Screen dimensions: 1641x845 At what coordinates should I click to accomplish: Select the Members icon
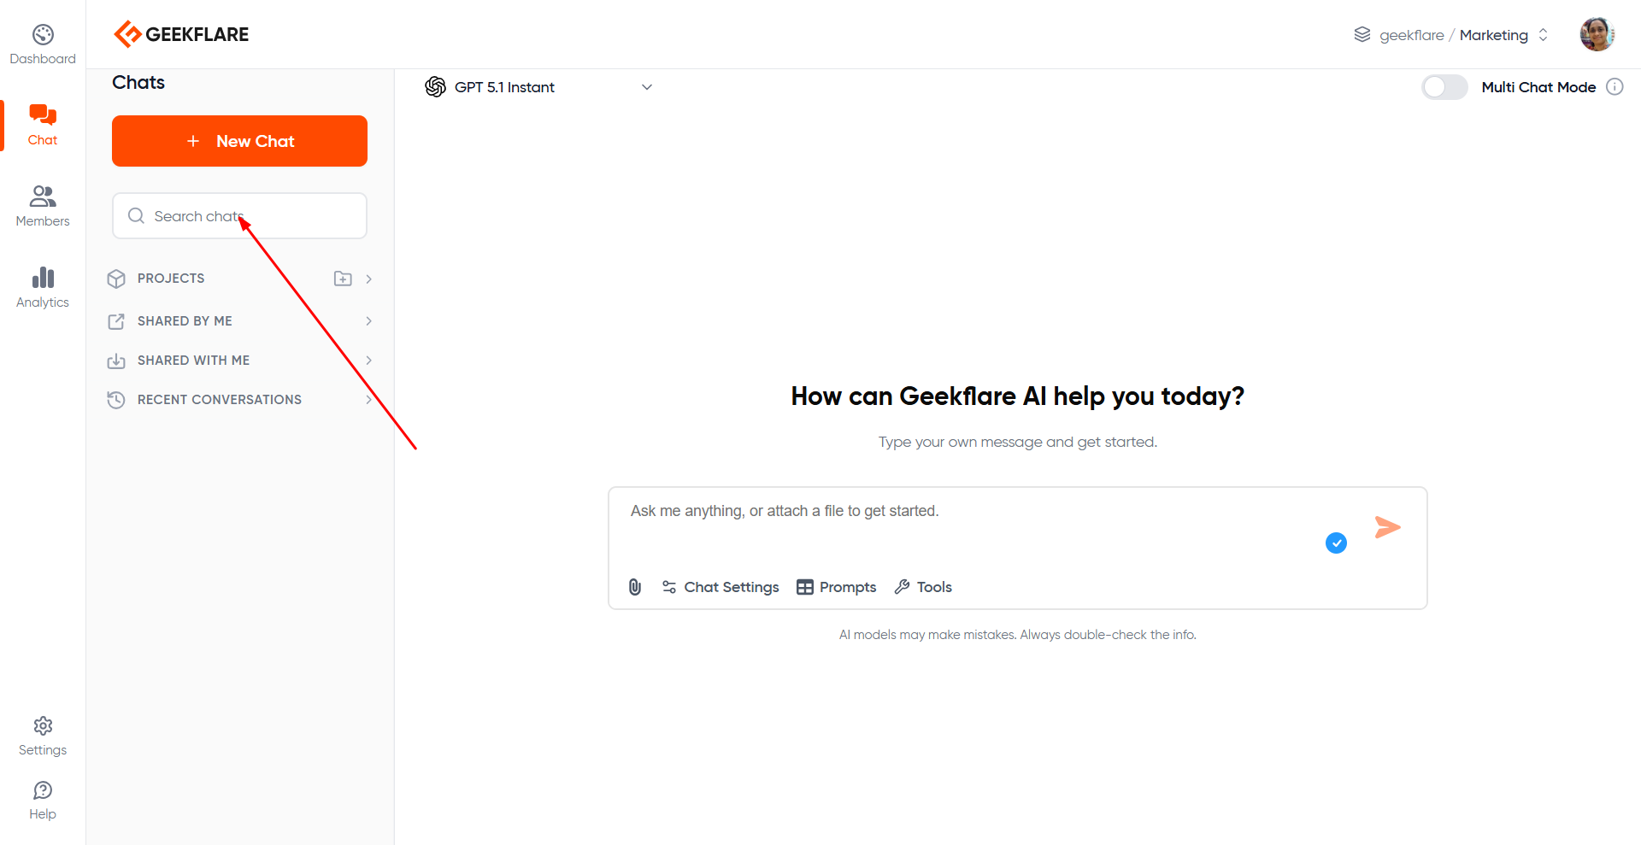(42, 205)
